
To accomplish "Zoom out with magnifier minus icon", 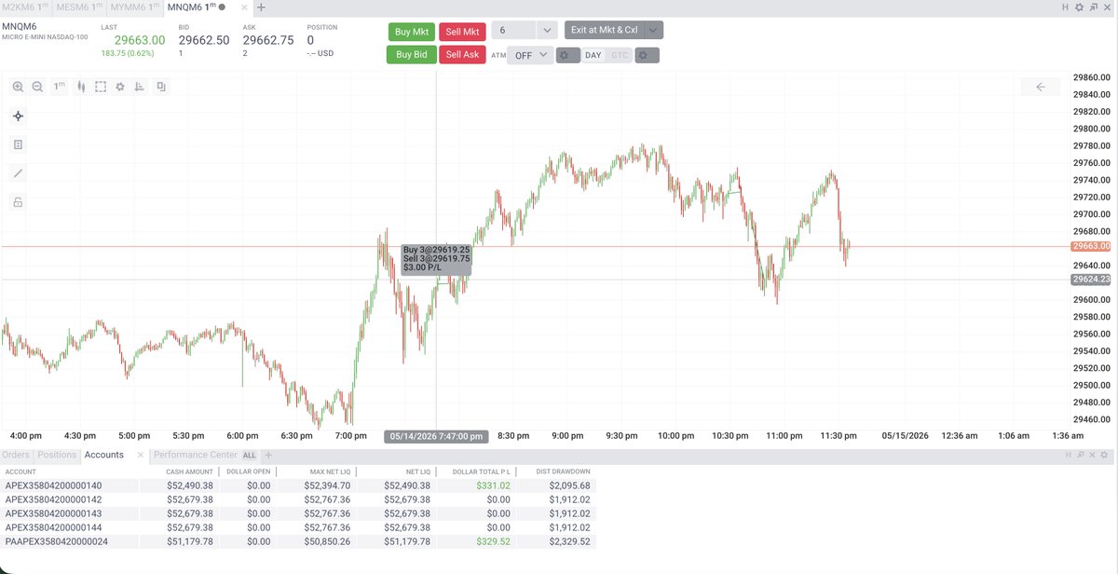I will [37, 87].
